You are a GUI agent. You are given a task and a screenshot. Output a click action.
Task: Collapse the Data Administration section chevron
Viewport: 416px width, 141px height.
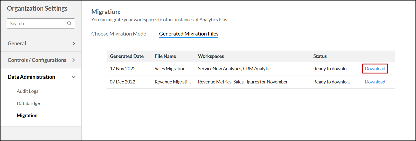tap(74, 77)
